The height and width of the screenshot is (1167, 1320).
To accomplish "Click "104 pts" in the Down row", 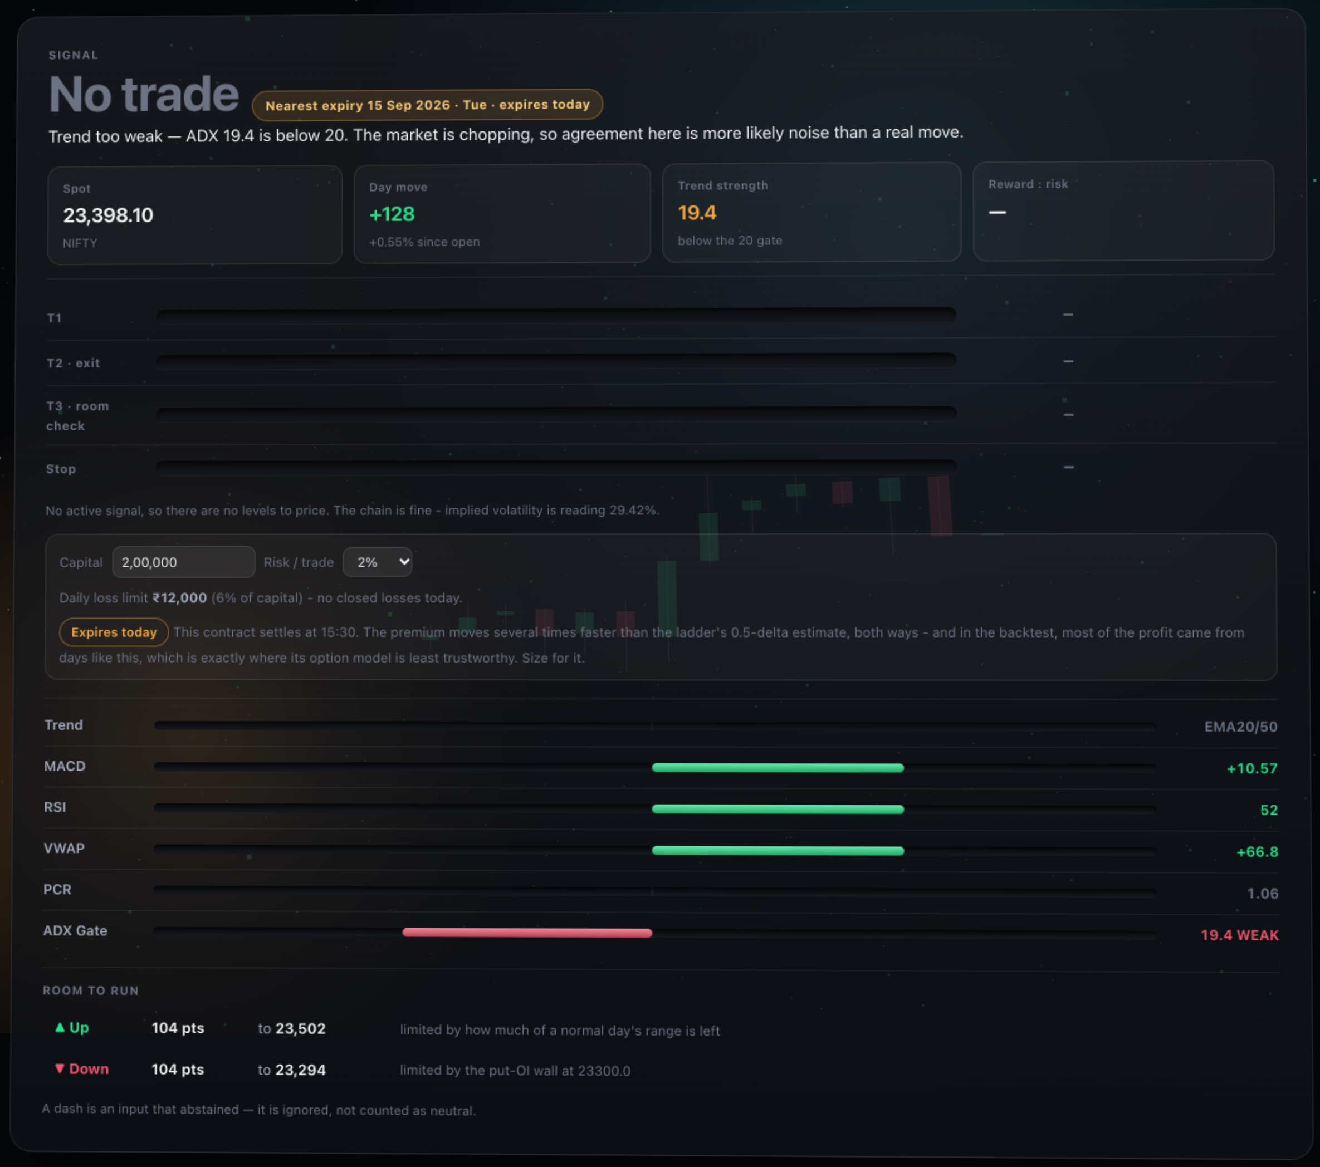I will point(178,1069).
